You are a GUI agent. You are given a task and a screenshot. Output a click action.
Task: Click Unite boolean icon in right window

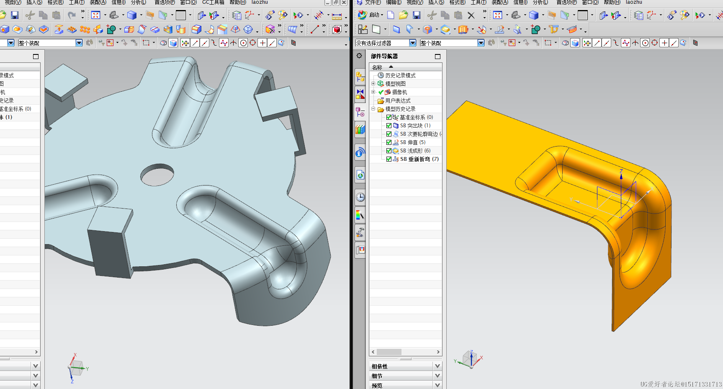click(535, 29)
